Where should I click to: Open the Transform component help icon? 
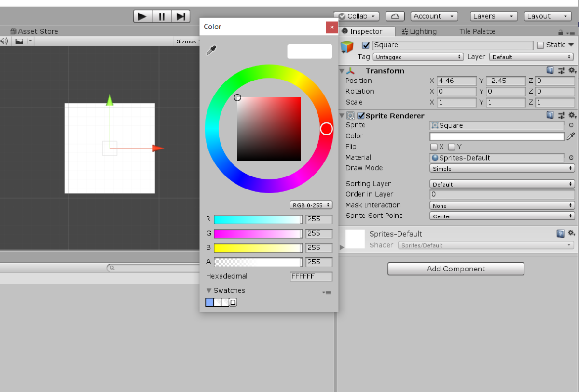point(550,70)
